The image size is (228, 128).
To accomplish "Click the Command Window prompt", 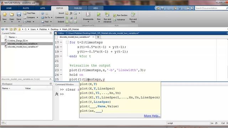I will 62,94.
